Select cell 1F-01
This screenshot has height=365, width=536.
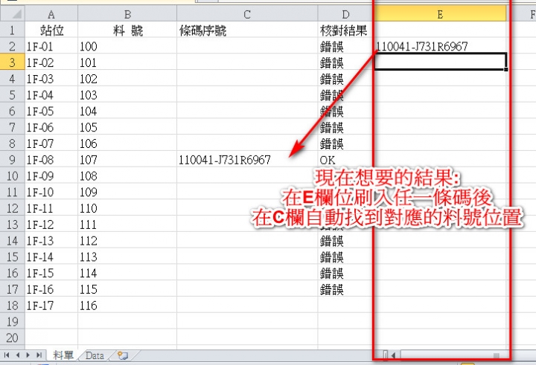pyautogui.click(x=51, y=46)
